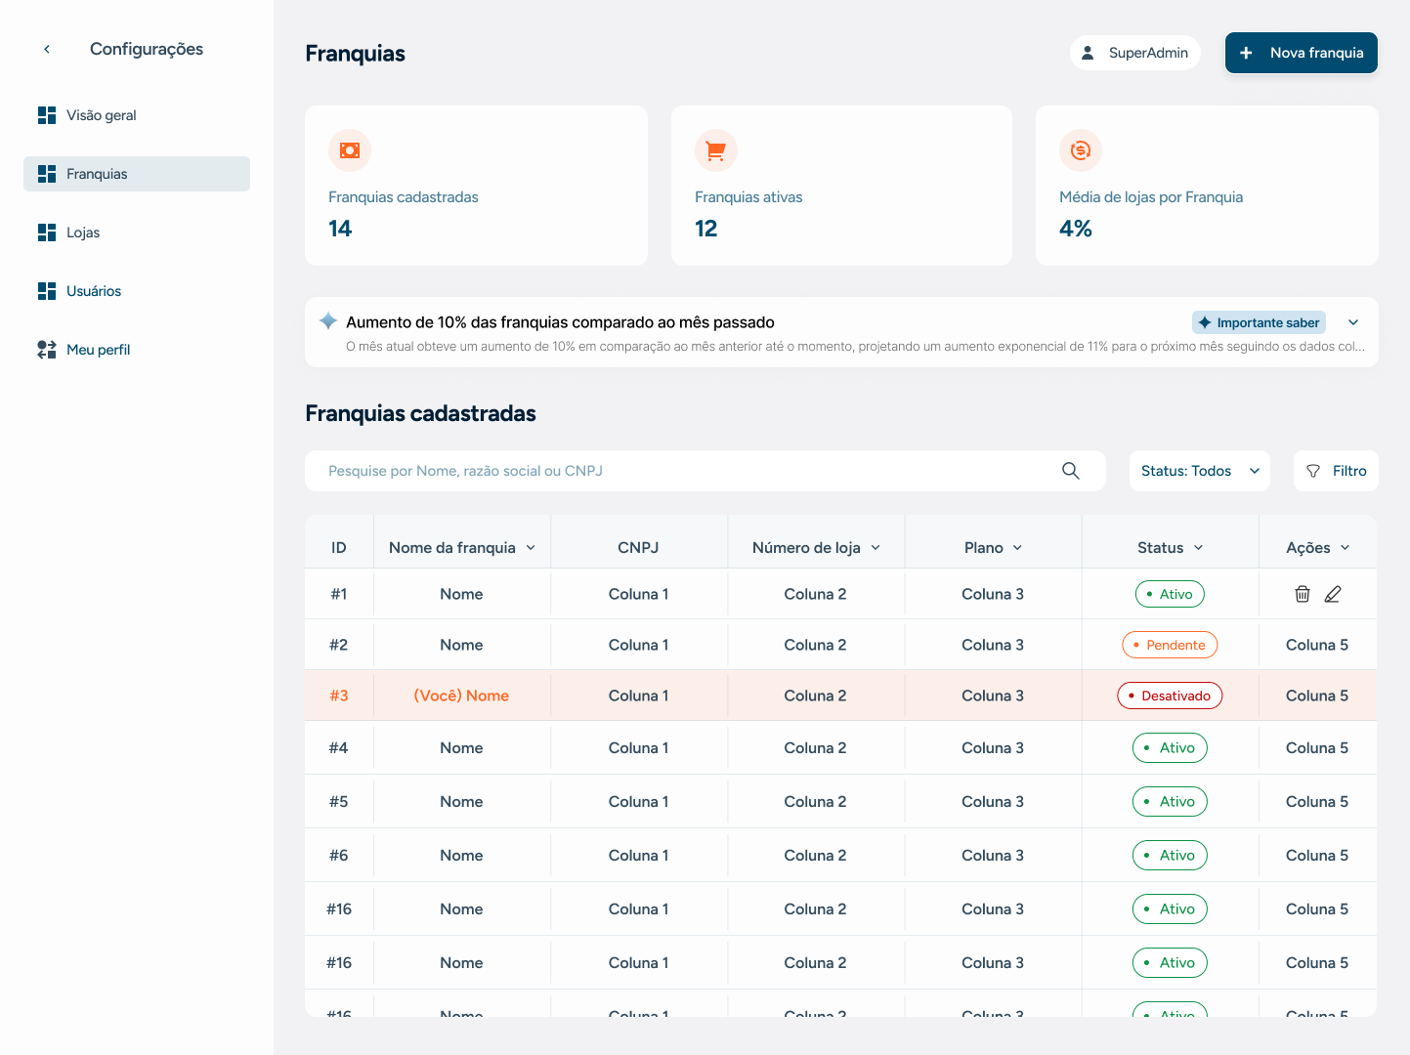The height and width of the screenshot is (1055, 1410).
Task: Click the search magnifier icon
Action: click(x=1071, y=471)
